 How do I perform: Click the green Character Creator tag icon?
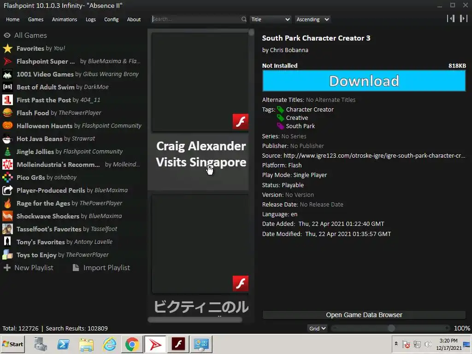[x=280, y=110]
